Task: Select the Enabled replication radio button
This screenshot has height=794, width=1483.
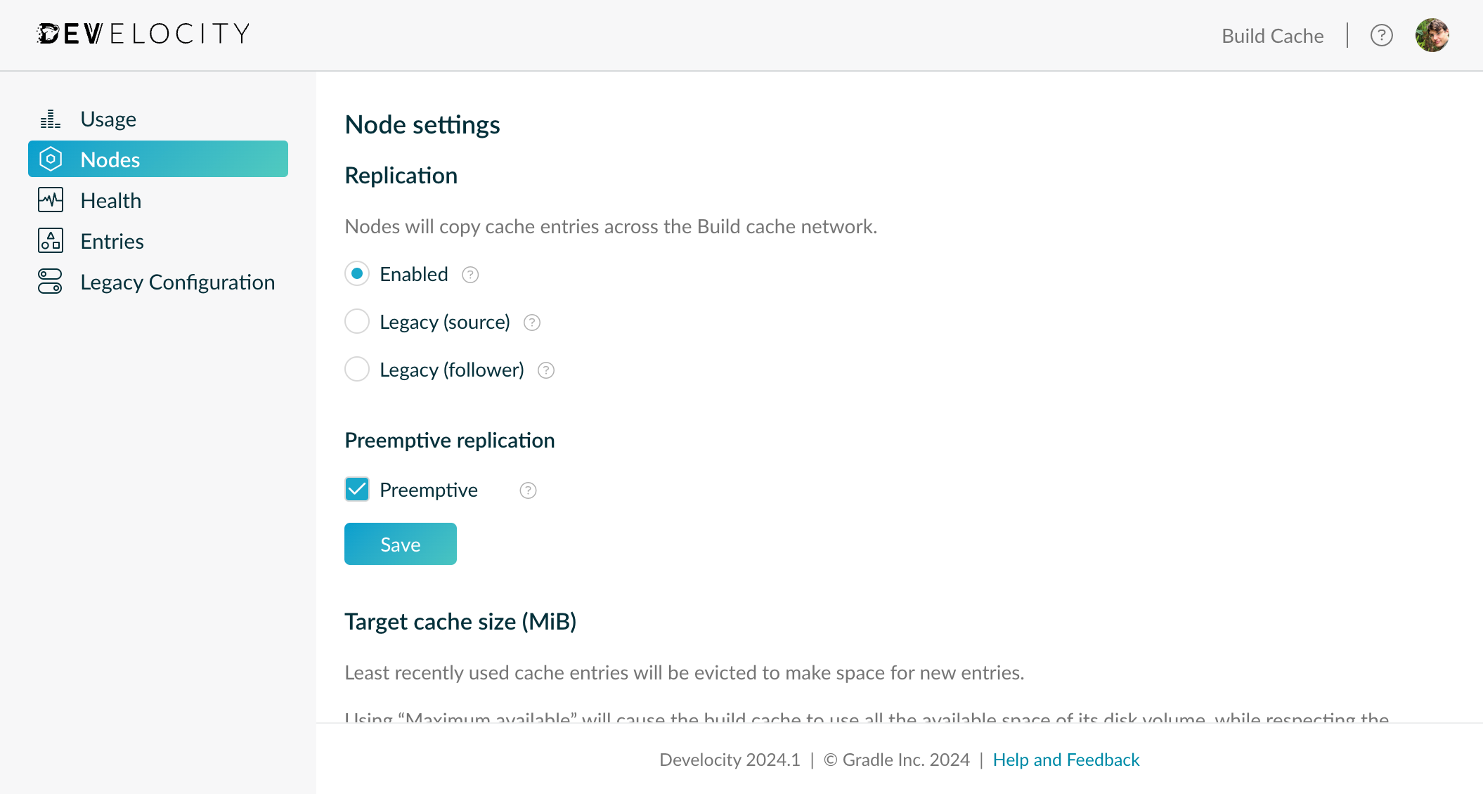Action: (357, 274)
